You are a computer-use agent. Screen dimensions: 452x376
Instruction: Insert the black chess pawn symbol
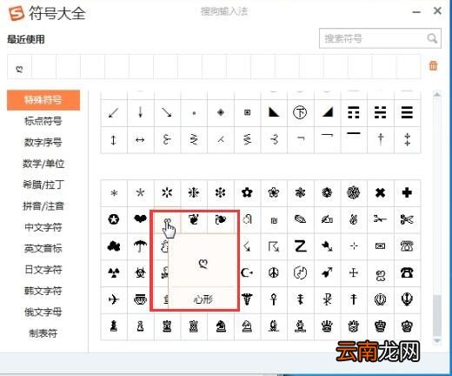(114, 326)
